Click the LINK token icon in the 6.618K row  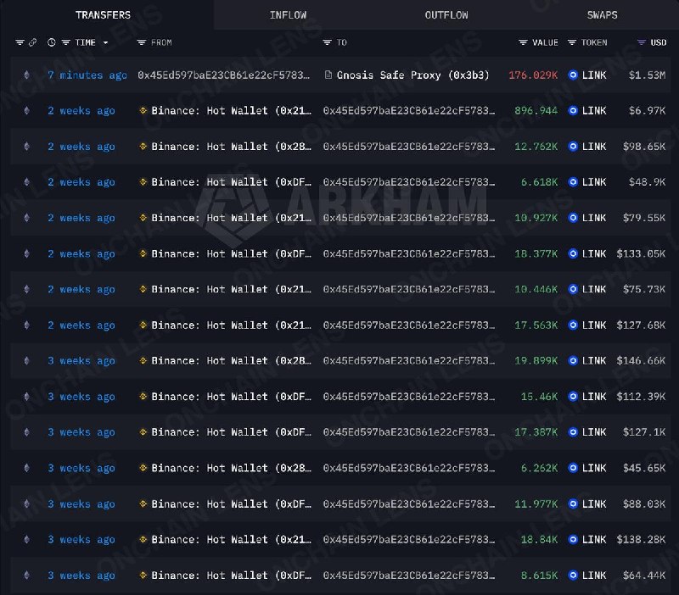(573, 182)
